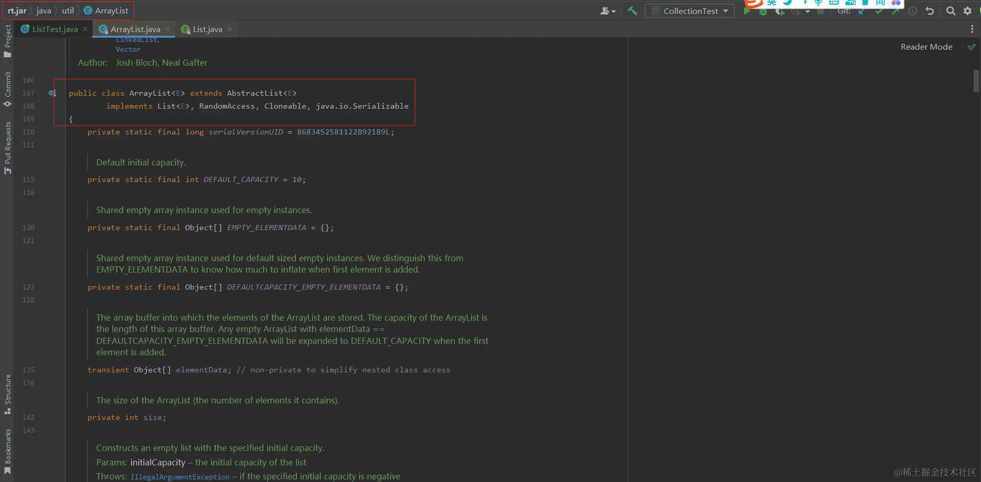Click the serialVersionUID field name

246,132
